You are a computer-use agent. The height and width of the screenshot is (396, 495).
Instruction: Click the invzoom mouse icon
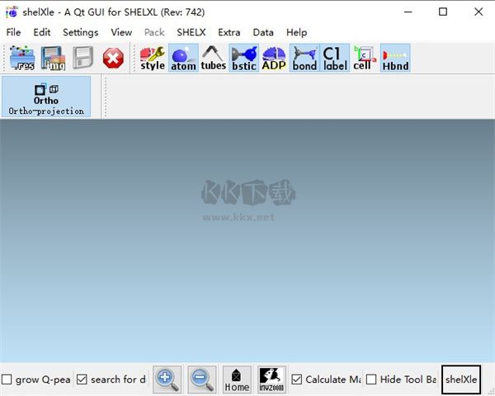(x=271, y=379)
